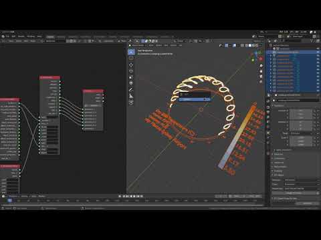Toggle auto keying record button in timeline
Image resolution: width=321 pixels, height=240 pixels.
coord(120,196)
